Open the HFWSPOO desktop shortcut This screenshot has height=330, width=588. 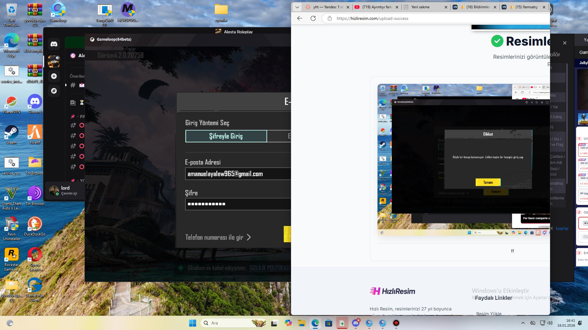click(x=128, y=13)
